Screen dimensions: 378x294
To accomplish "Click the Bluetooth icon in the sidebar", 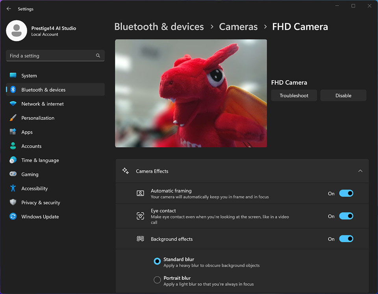I will [x=13, y=90].
